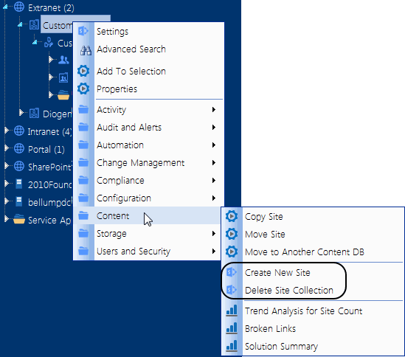Select Move to Another Content DB
The image size is (405, 357).
[x=305, y=252]
